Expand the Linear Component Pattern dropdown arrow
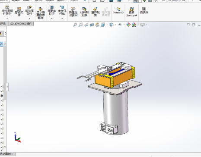Viewport: 201px width, 157px height. coord(7,19)
